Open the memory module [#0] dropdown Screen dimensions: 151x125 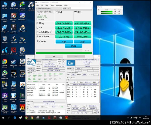tap(83, 80)
